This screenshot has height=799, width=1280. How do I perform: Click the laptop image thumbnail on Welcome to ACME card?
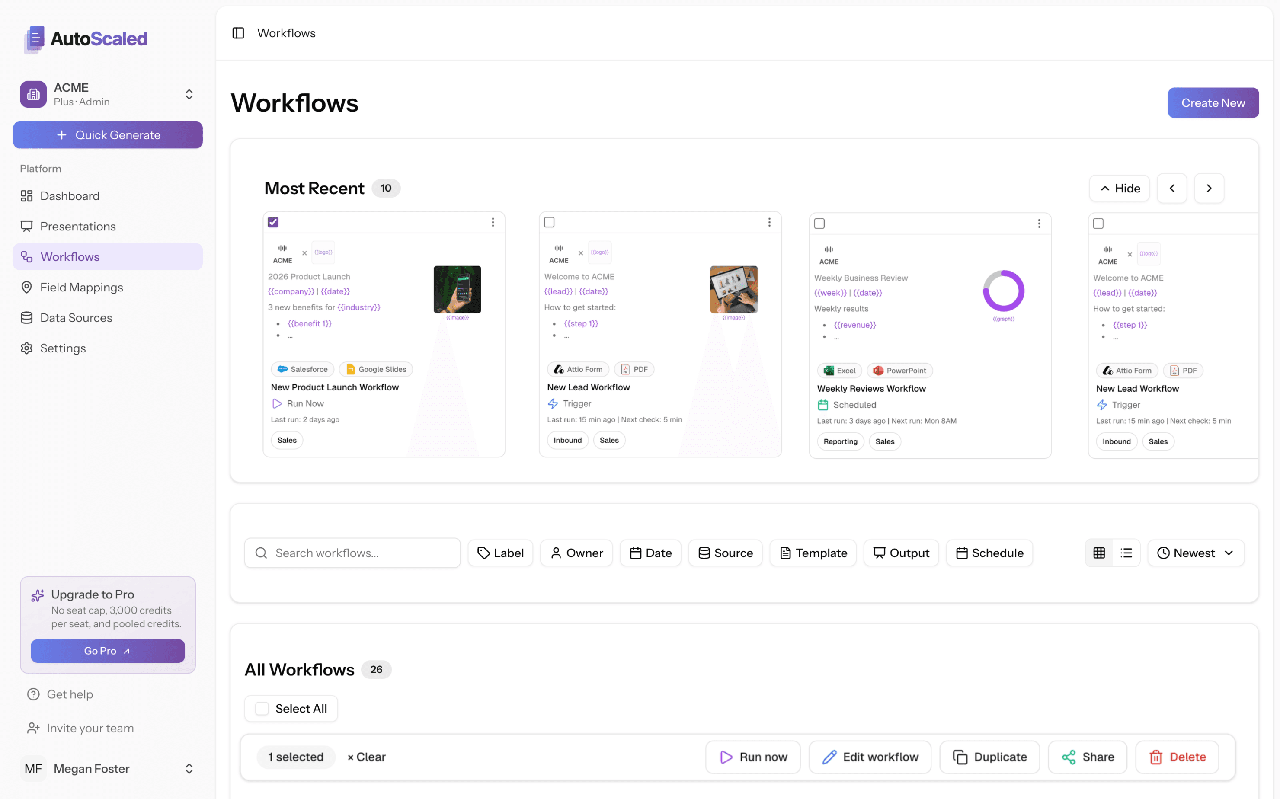click(x=734, y=290)
